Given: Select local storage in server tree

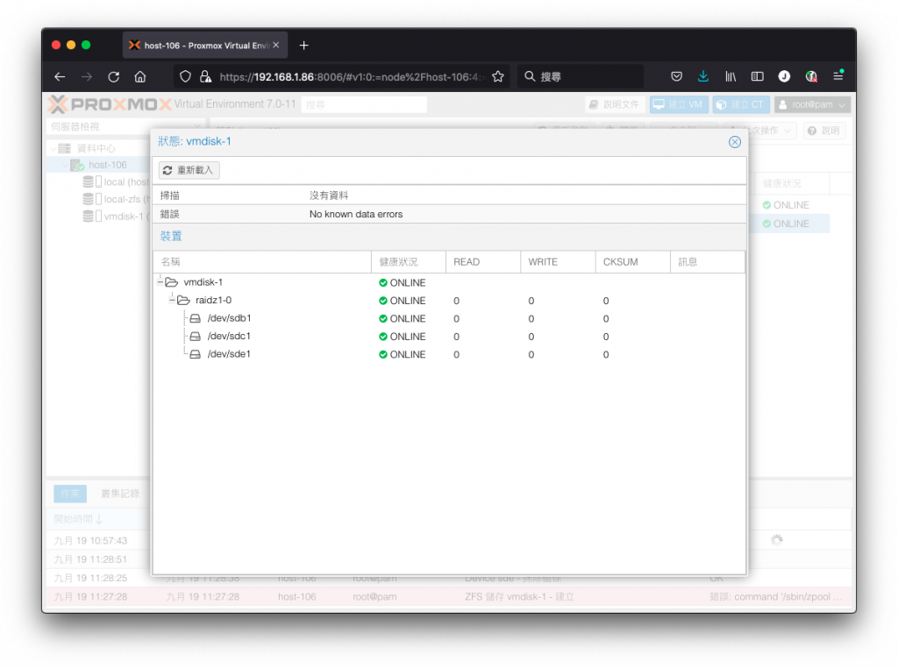Looking at the screenshot, I should click(x=115, y=182).
